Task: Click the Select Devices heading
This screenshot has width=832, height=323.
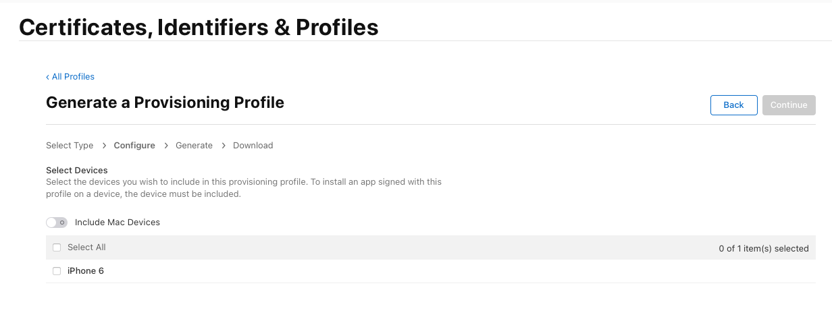Action: coord(77,171)
